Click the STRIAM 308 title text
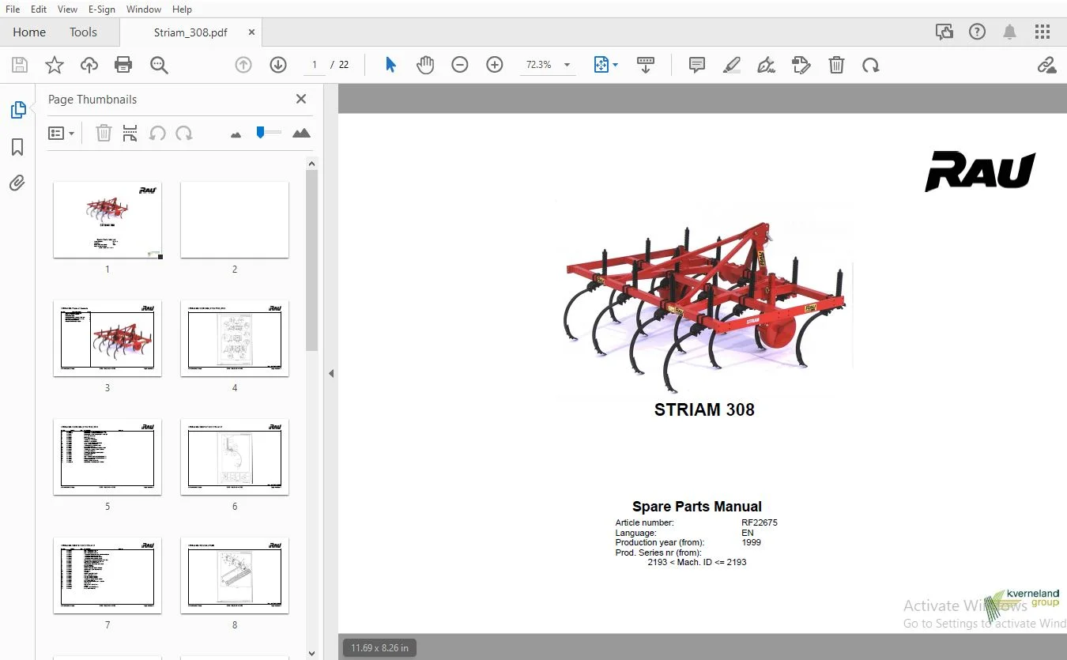 [x=704, y=409]
